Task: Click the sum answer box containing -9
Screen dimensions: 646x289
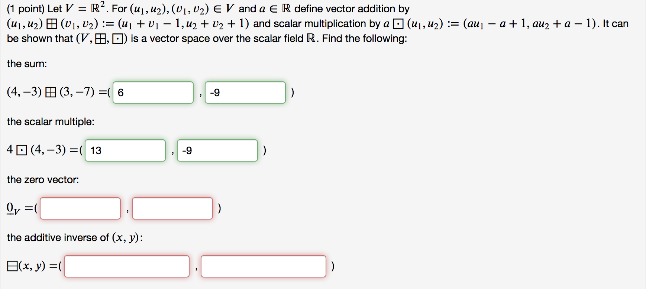Action: (x=245, y=92)
